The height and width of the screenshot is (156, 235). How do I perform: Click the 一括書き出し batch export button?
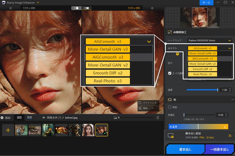219,149
